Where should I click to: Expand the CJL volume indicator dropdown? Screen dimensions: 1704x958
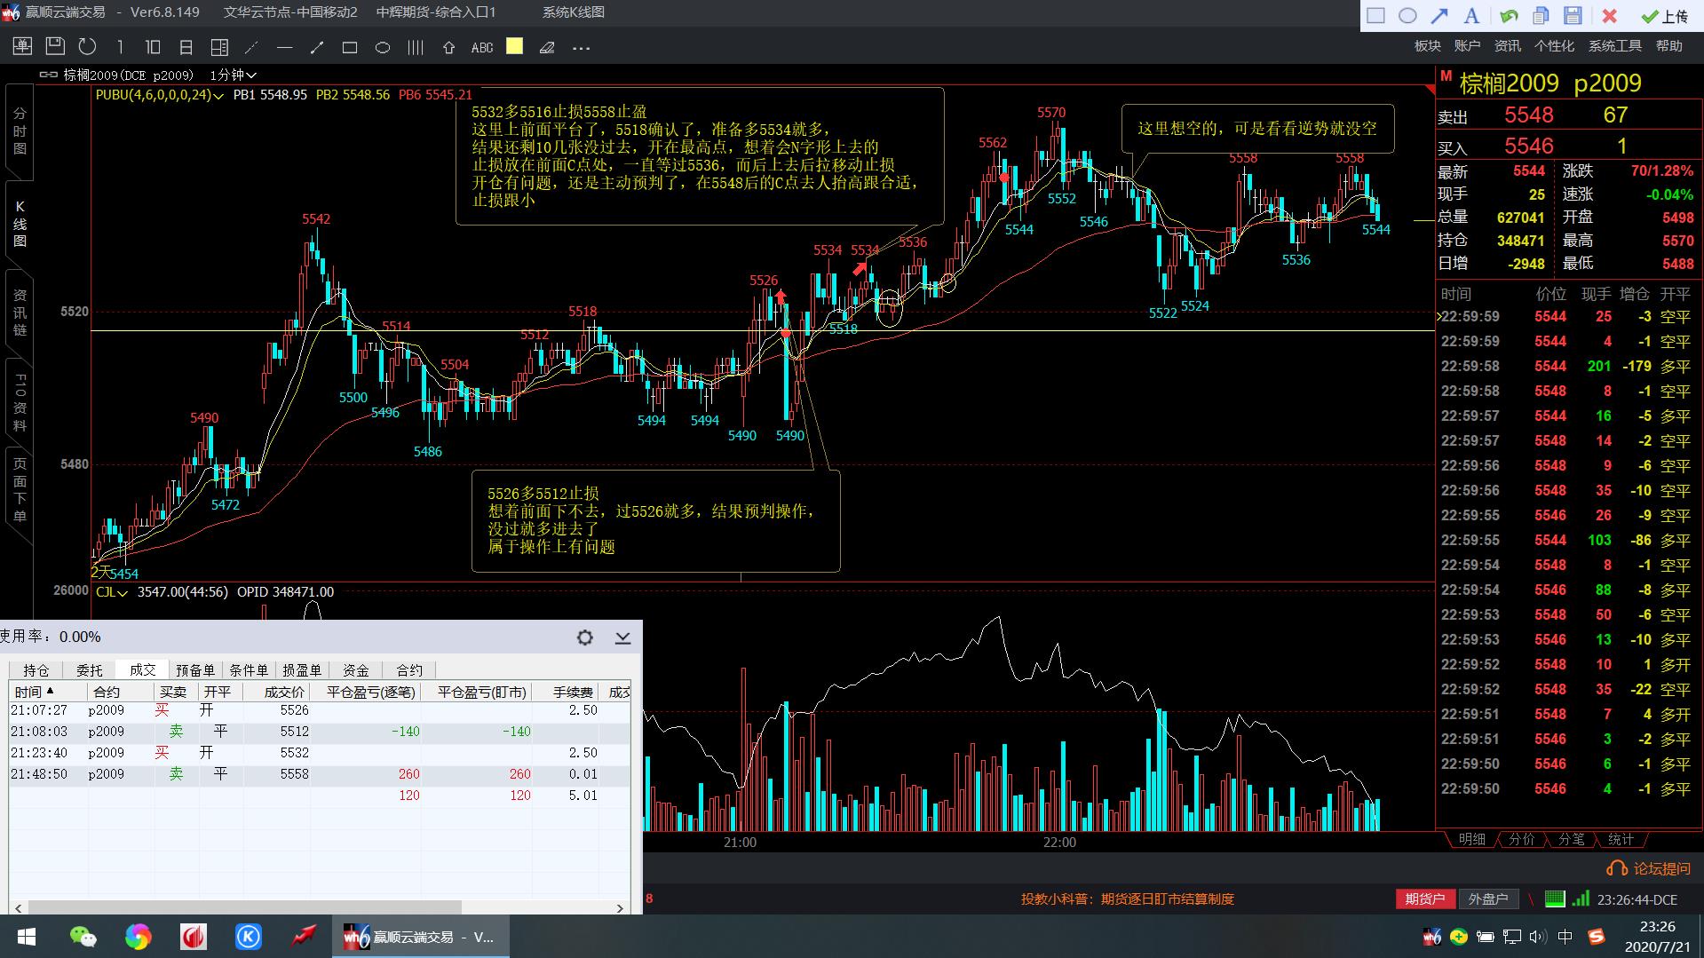click(122, 593)
